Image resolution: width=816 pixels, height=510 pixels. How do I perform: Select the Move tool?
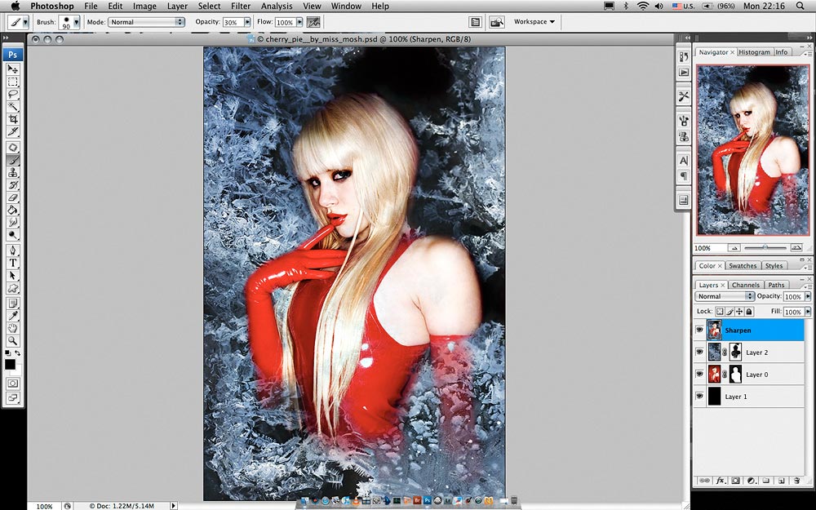point(12,69)
